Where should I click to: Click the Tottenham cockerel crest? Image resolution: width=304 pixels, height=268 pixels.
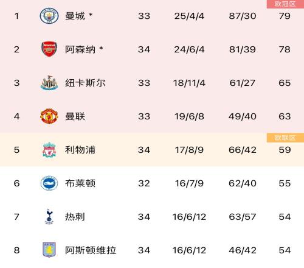[x=49, y=217]
